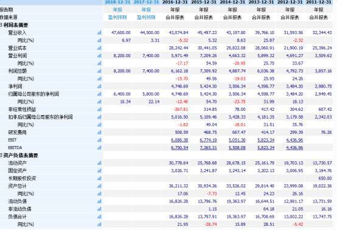Viewport: 337px width, 230px height.
Task: Select the 2018-12-31 column header
Action: pyautogui.click(x=117, y=2)
